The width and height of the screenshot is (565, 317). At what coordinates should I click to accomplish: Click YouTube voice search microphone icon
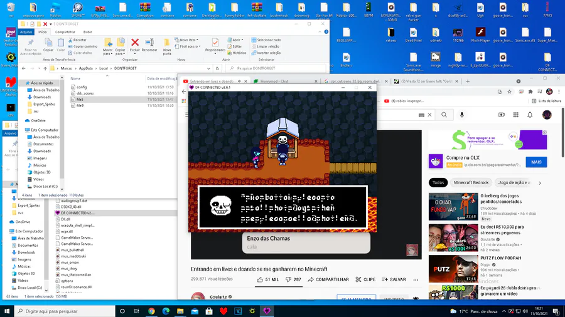click(462, 115)
